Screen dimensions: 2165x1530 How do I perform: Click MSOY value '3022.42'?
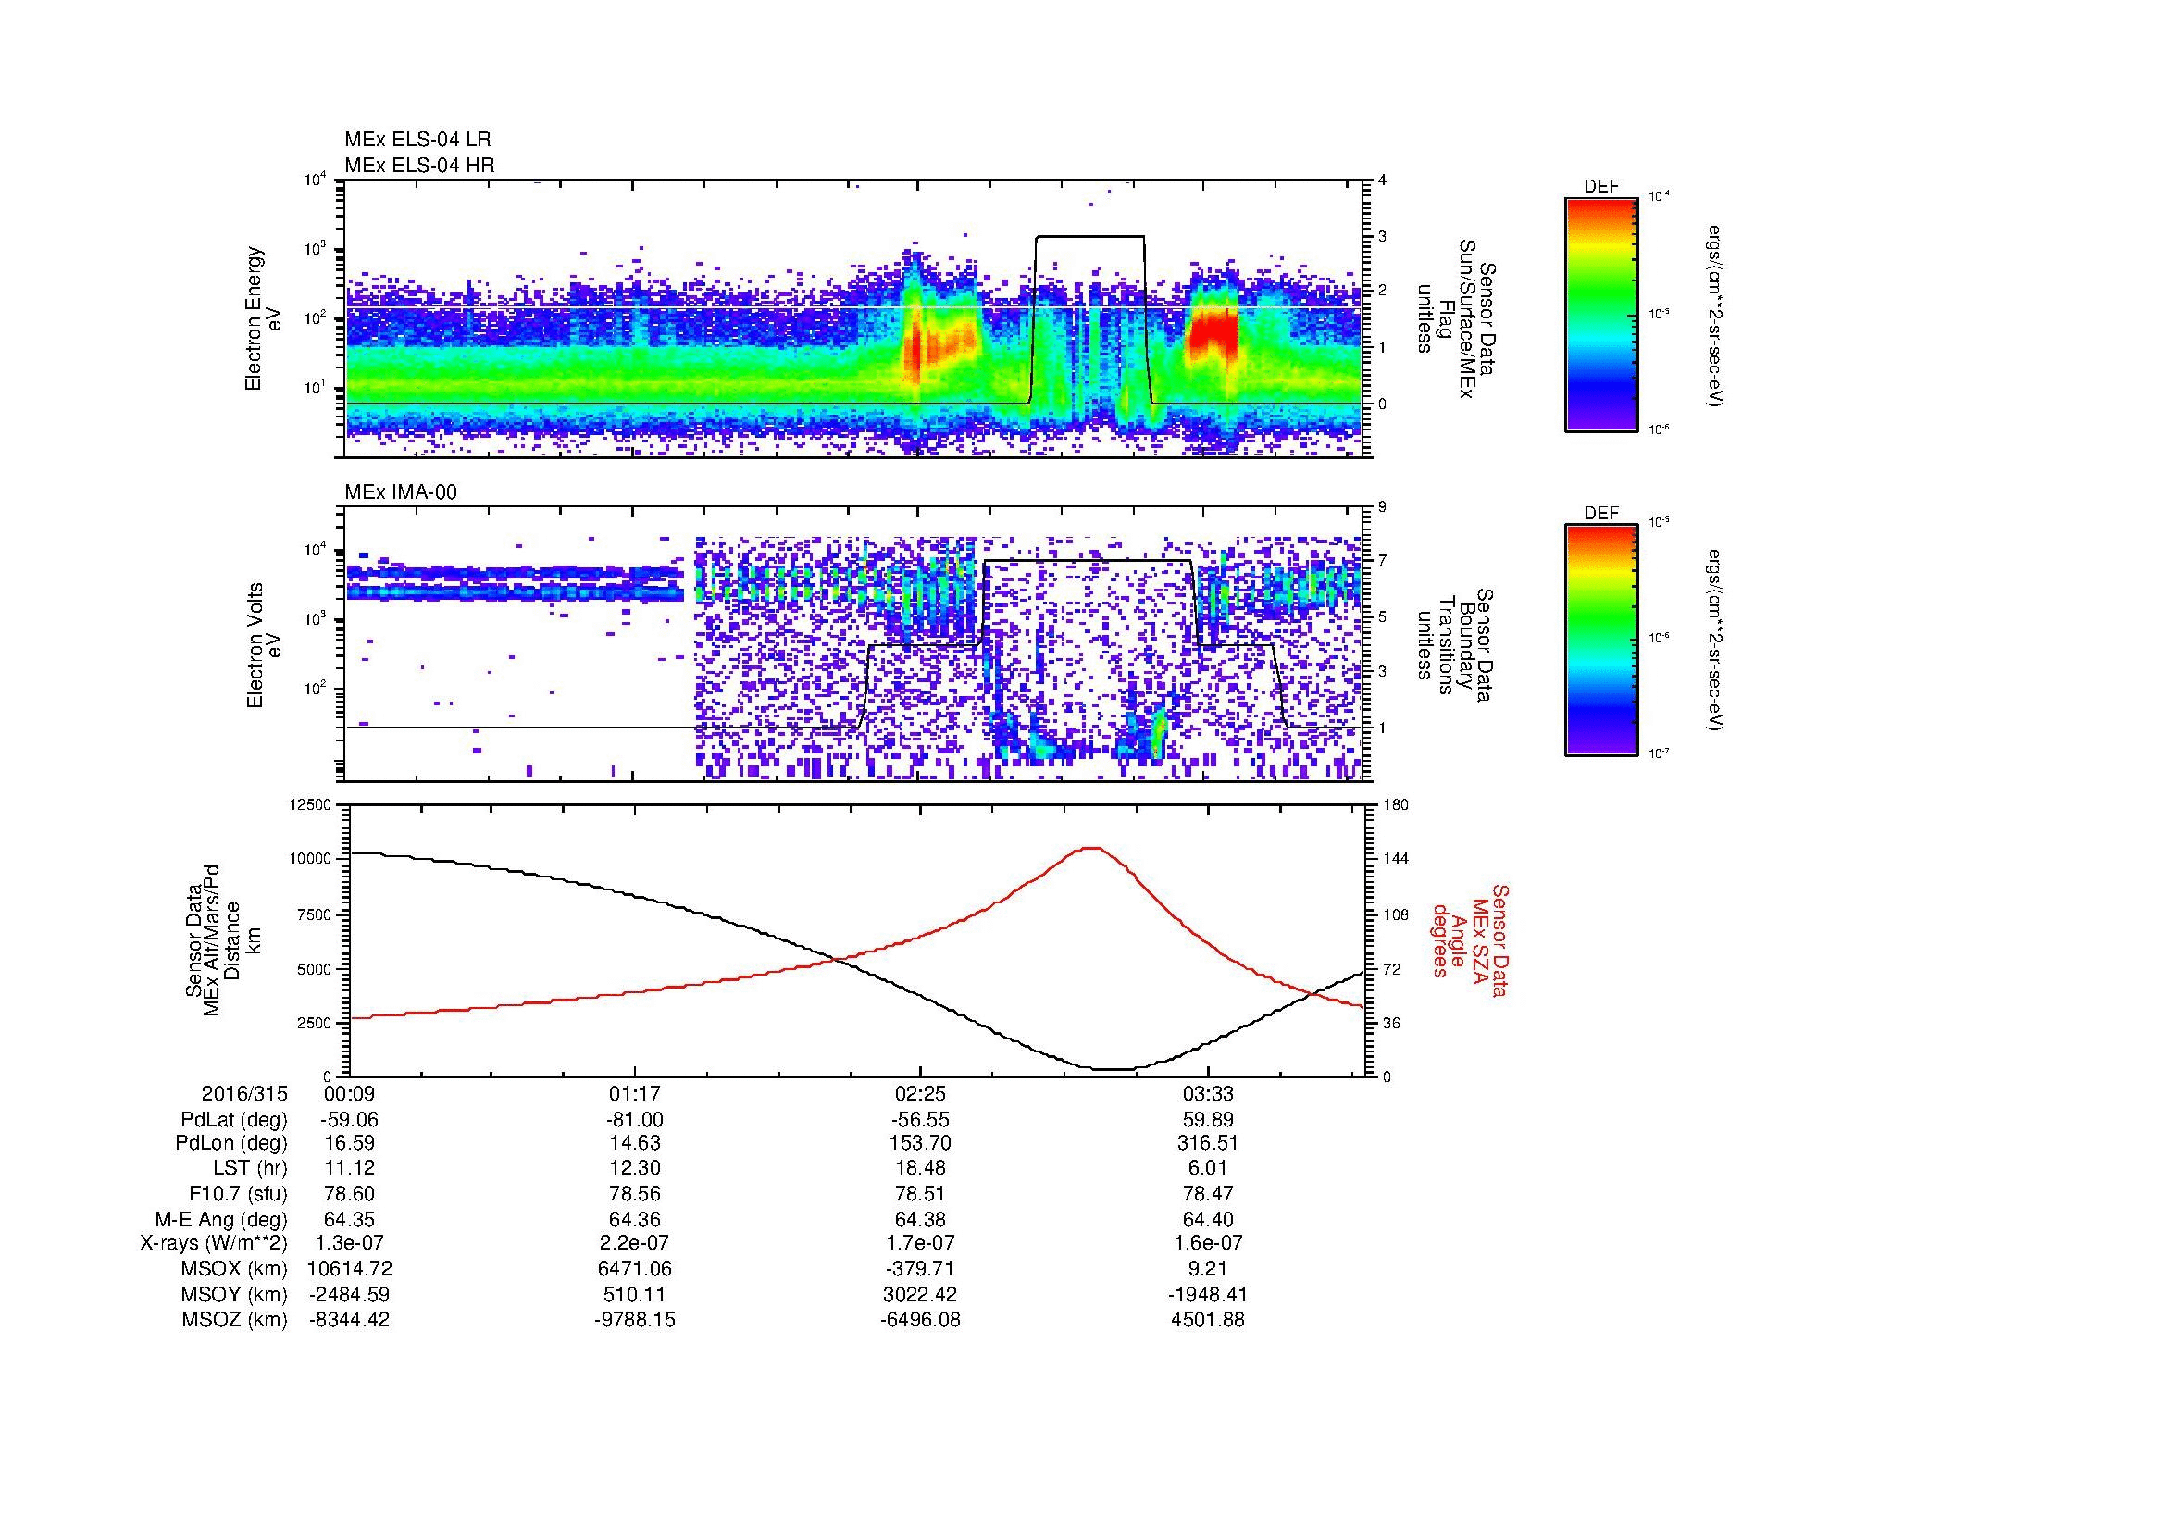click(920, 1294)
